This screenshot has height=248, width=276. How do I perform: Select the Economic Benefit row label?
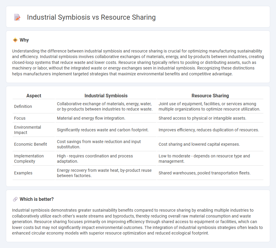(x=31, y=144)
